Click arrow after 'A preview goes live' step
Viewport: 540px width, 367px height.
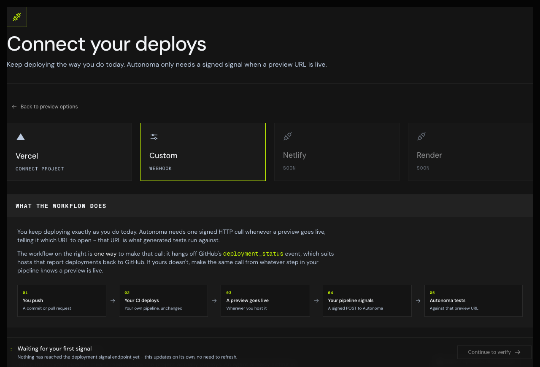coord(316,301)
